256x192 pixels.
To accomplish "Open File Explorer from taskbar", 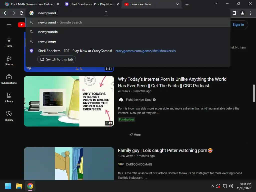I will [19, 186].
